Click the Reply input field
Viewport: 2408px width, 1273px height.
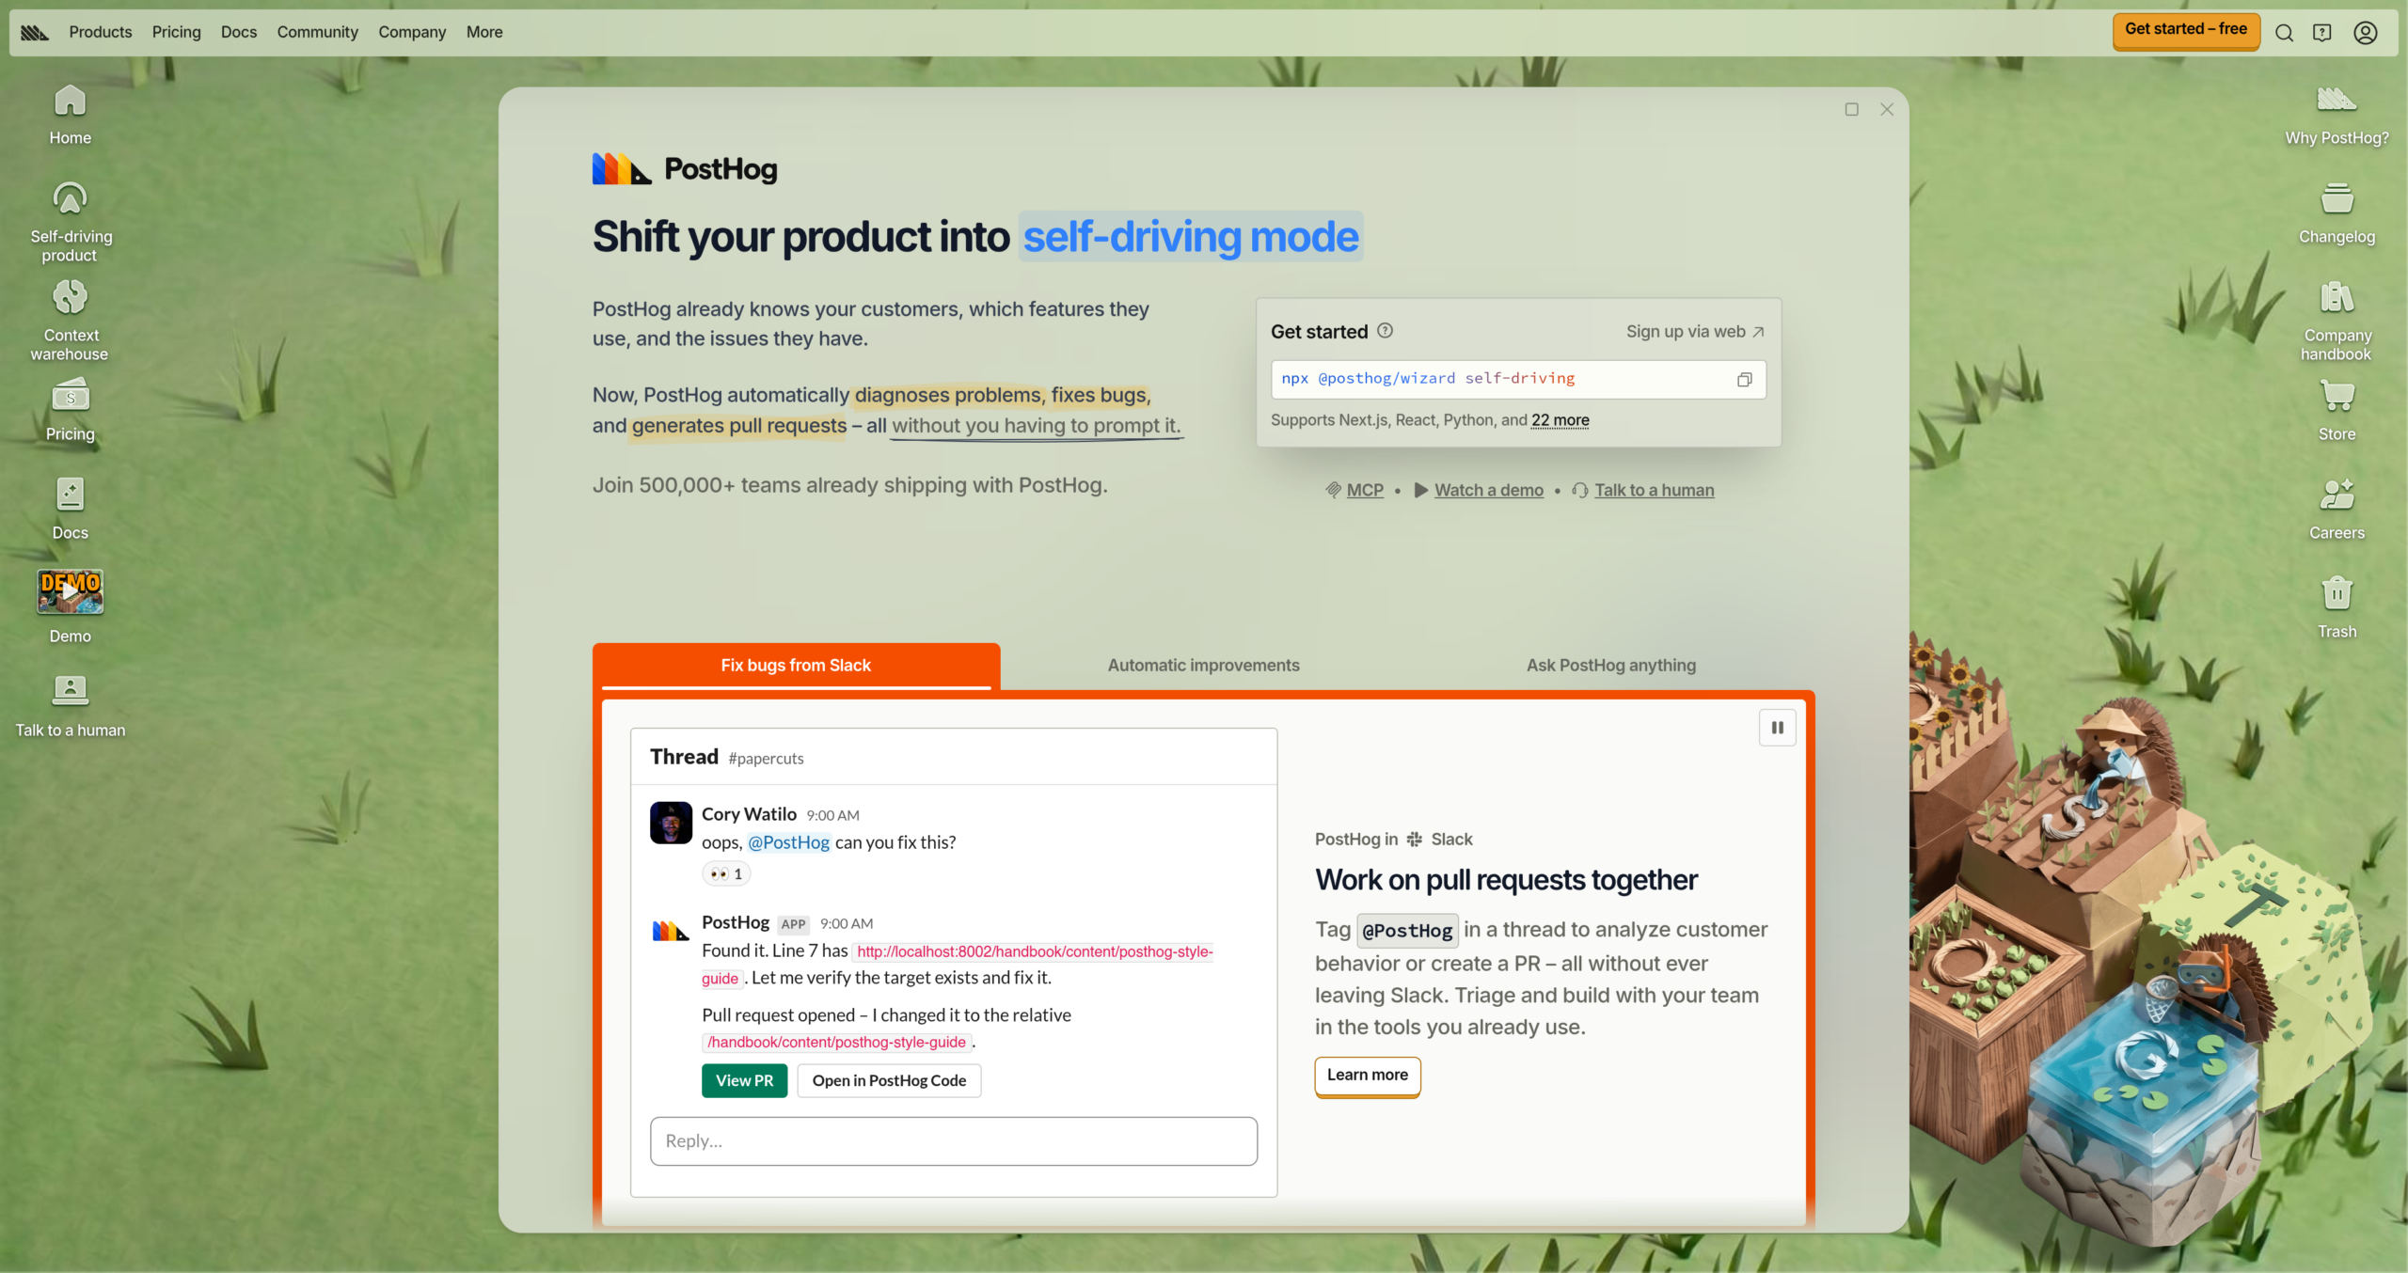click(x=953, y=1141)
